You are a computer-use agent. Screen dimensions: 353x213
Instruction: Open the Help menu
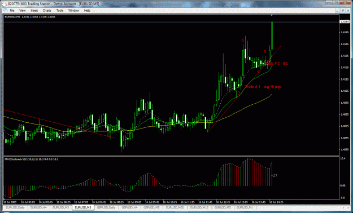tap(87, 11)
